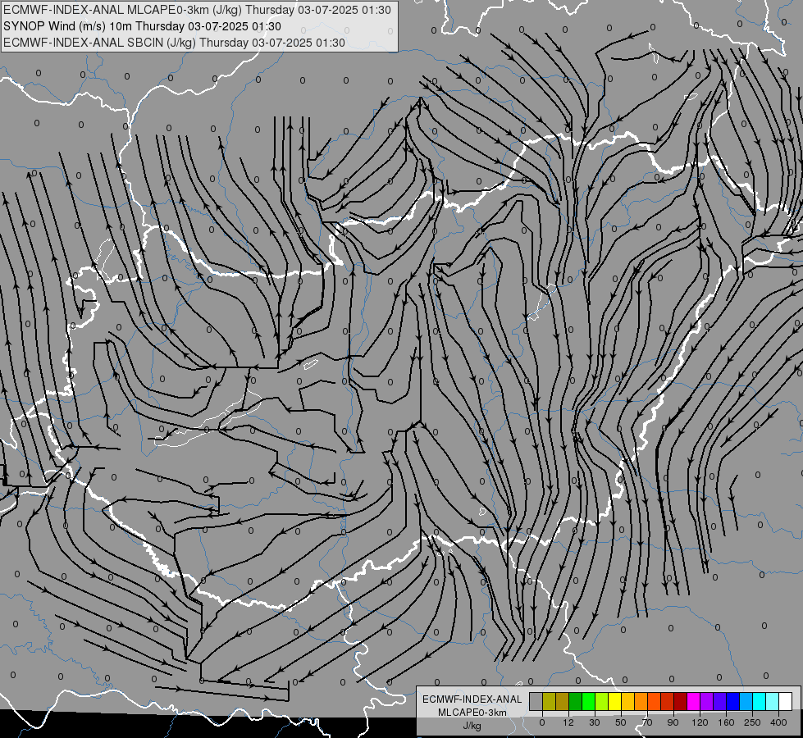Click the MLCAPE0-3km title line at top

coord(197,10)
